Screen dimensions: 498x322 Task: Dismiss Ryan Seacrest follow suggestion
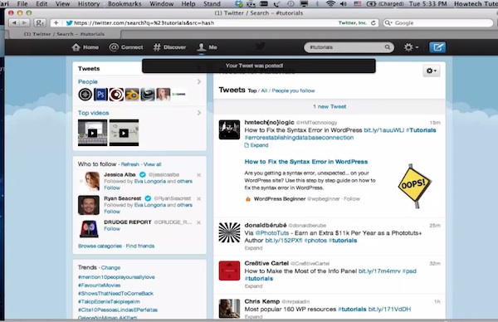[199, 199]
